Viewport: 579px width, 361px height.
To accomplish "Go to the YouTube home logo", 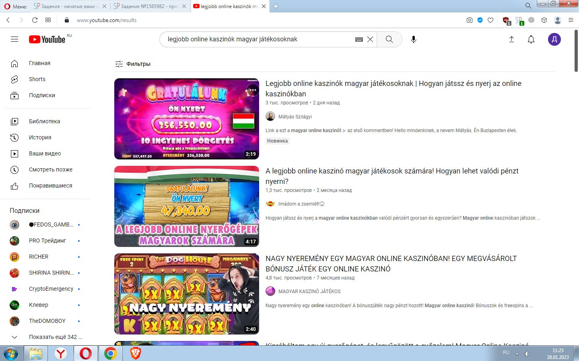I will [x=47, y=39].
